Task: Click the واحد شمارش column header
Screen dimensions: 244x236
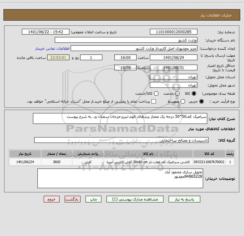Action: pyautogui.click(x=88, y=154)
